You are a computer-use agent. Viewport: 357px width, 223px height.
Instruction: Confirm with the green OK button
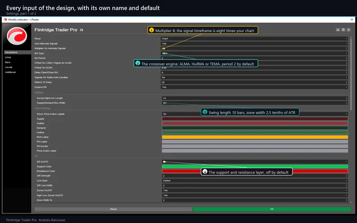[272, 209]
